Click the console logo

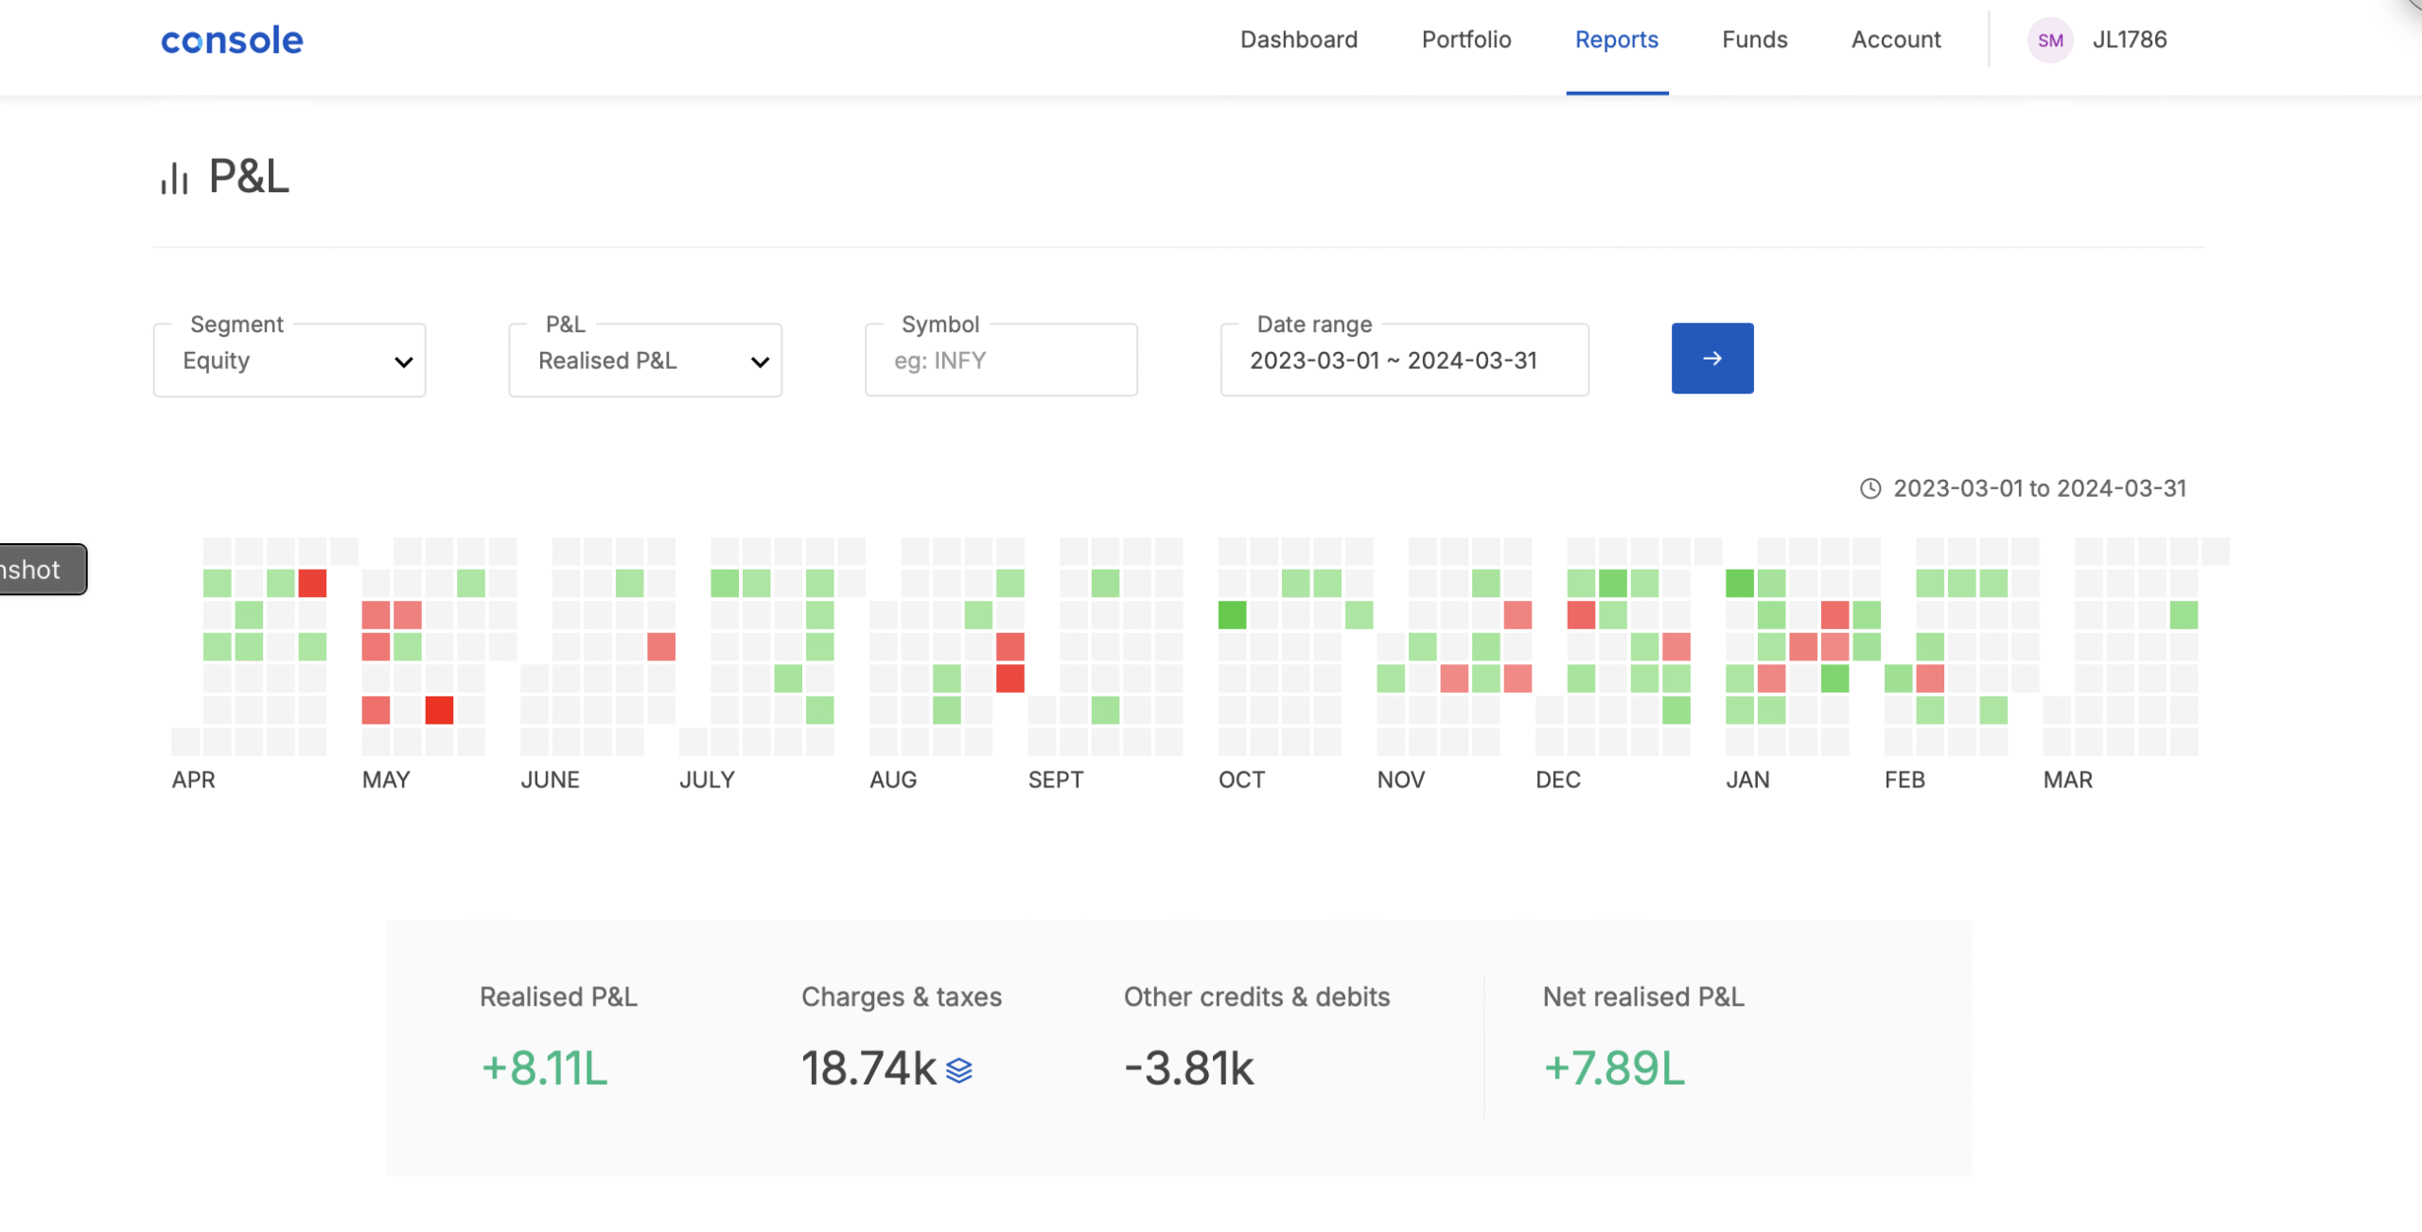(x=232, y=41)
